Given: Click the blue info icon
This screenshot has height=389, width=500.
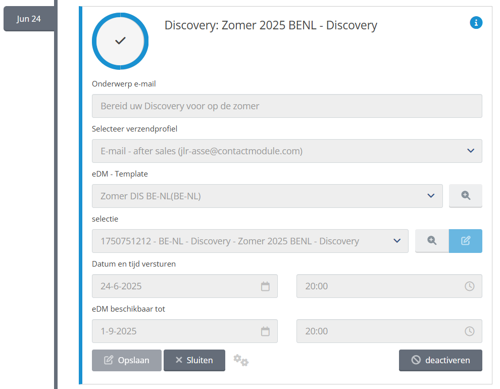Looking at the screenshot, I should point(476,23).
